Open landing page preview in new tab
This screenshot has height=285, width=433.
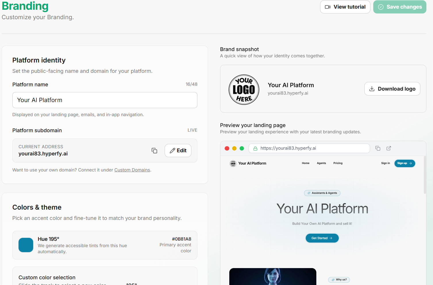[x=389, y=148]
